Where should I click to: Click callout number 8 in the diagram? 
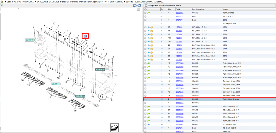[58, 26]
